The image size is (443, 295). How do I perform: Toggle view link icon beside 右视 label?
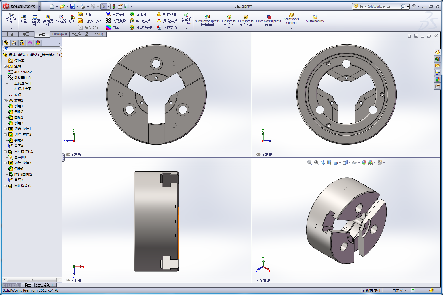[x=68, y=154]
